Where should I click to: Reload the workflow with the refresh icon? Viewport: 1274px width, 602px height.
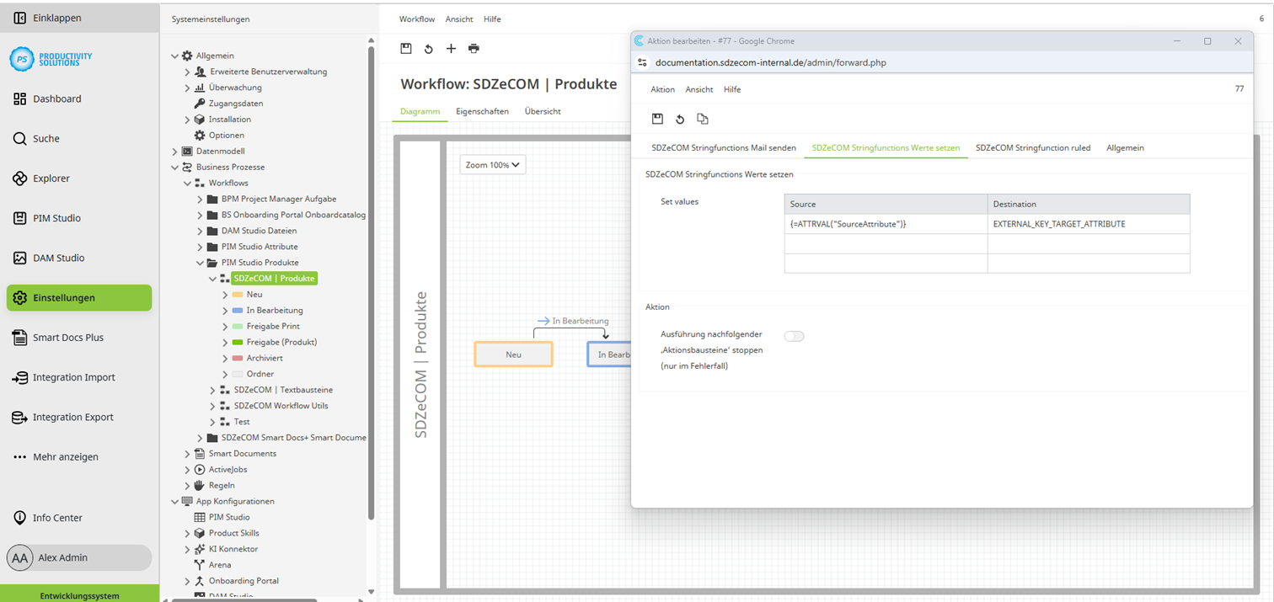428,48
